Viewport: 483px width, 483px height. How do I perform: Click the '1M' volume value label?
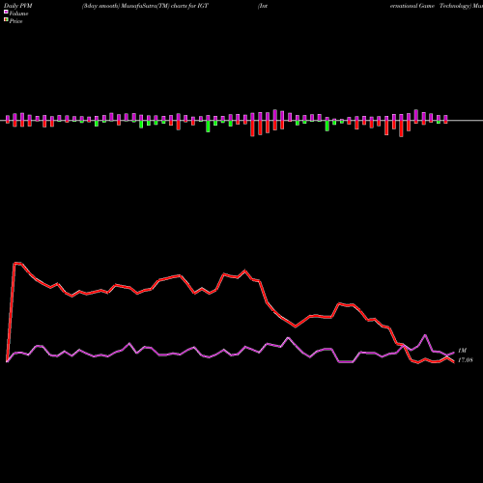pyautogui.click(x=463, y=351)
